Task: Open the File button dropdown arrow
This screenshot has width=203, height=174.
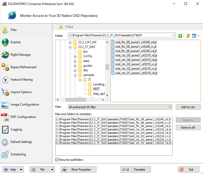Action: [x=52, y=170]
